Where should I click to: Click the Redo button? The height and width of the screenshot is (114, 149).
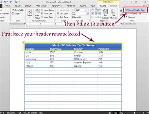[x=11, y=2]
